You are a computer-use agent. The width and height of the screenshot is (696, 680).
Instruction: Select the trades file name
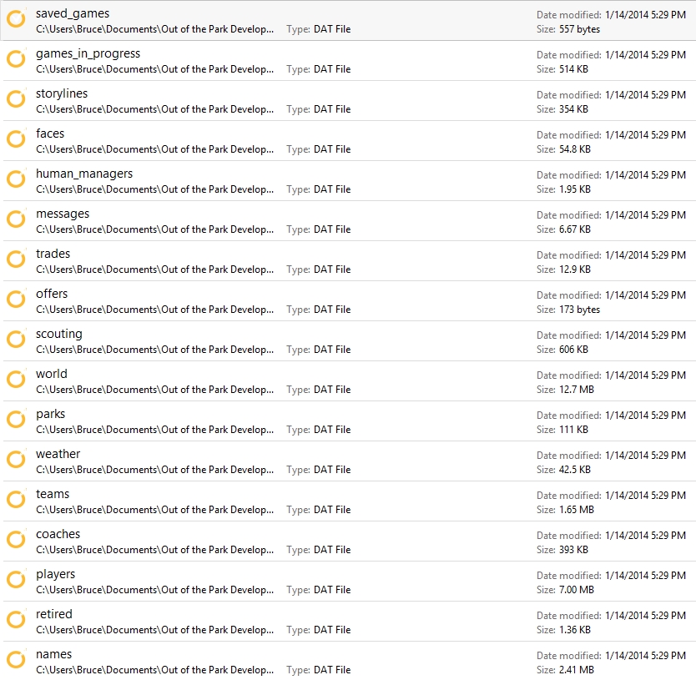click(53, 254)
